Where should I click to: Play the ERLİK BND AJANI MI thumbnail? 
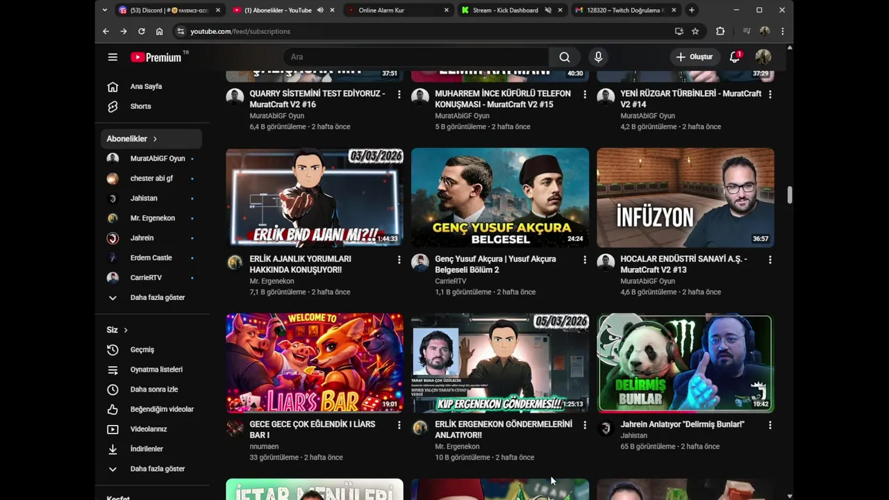(x=315, y=197)
